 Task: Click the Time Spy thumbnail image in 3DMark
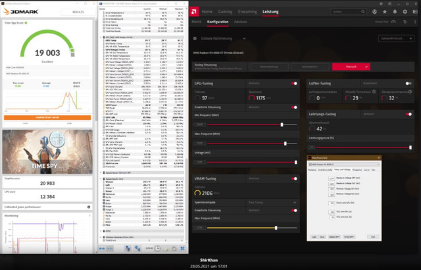(x=47, y=151)
